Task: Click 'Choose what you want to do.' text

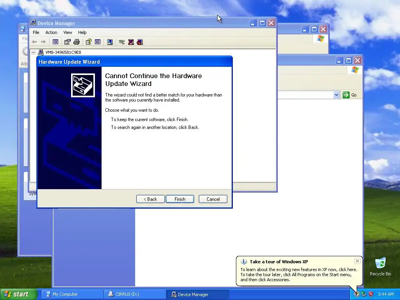Action: coord(132,110)
